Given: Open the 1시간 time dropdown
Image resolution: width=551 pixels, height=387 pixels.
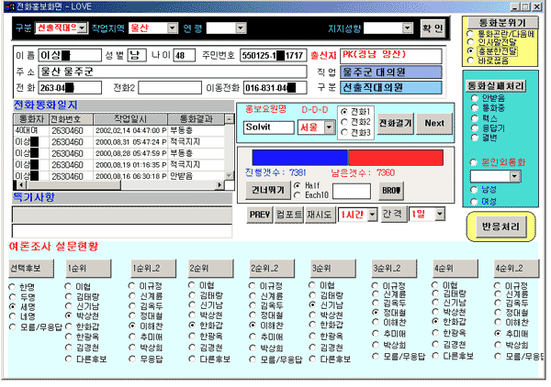Looking at the screenshot, I should pos(375,214).
